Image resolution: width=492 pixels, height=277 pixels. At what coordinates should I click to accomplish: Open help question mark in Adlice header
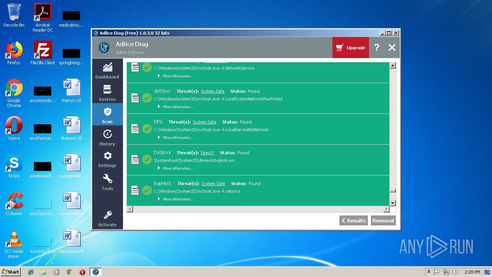coord(377,47)
